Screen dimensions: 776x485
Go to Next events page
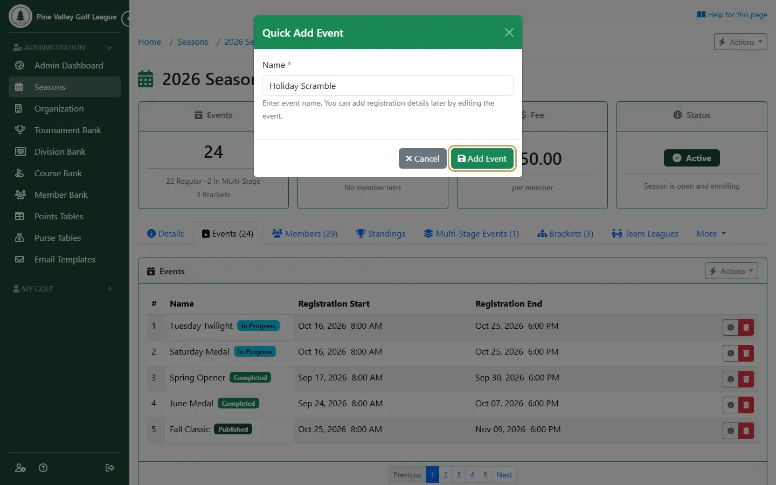click(x=504, y=475)
